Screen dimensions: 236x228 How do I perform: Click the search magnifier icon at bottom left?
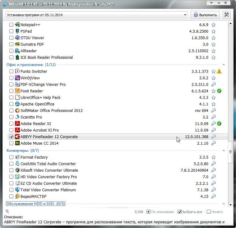[7, 212]
